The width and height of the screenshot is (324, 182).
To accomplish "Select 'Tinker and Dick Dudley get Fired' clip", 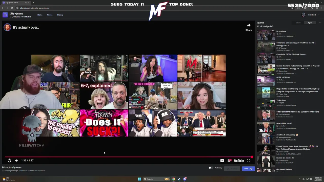I will [289, 47].
